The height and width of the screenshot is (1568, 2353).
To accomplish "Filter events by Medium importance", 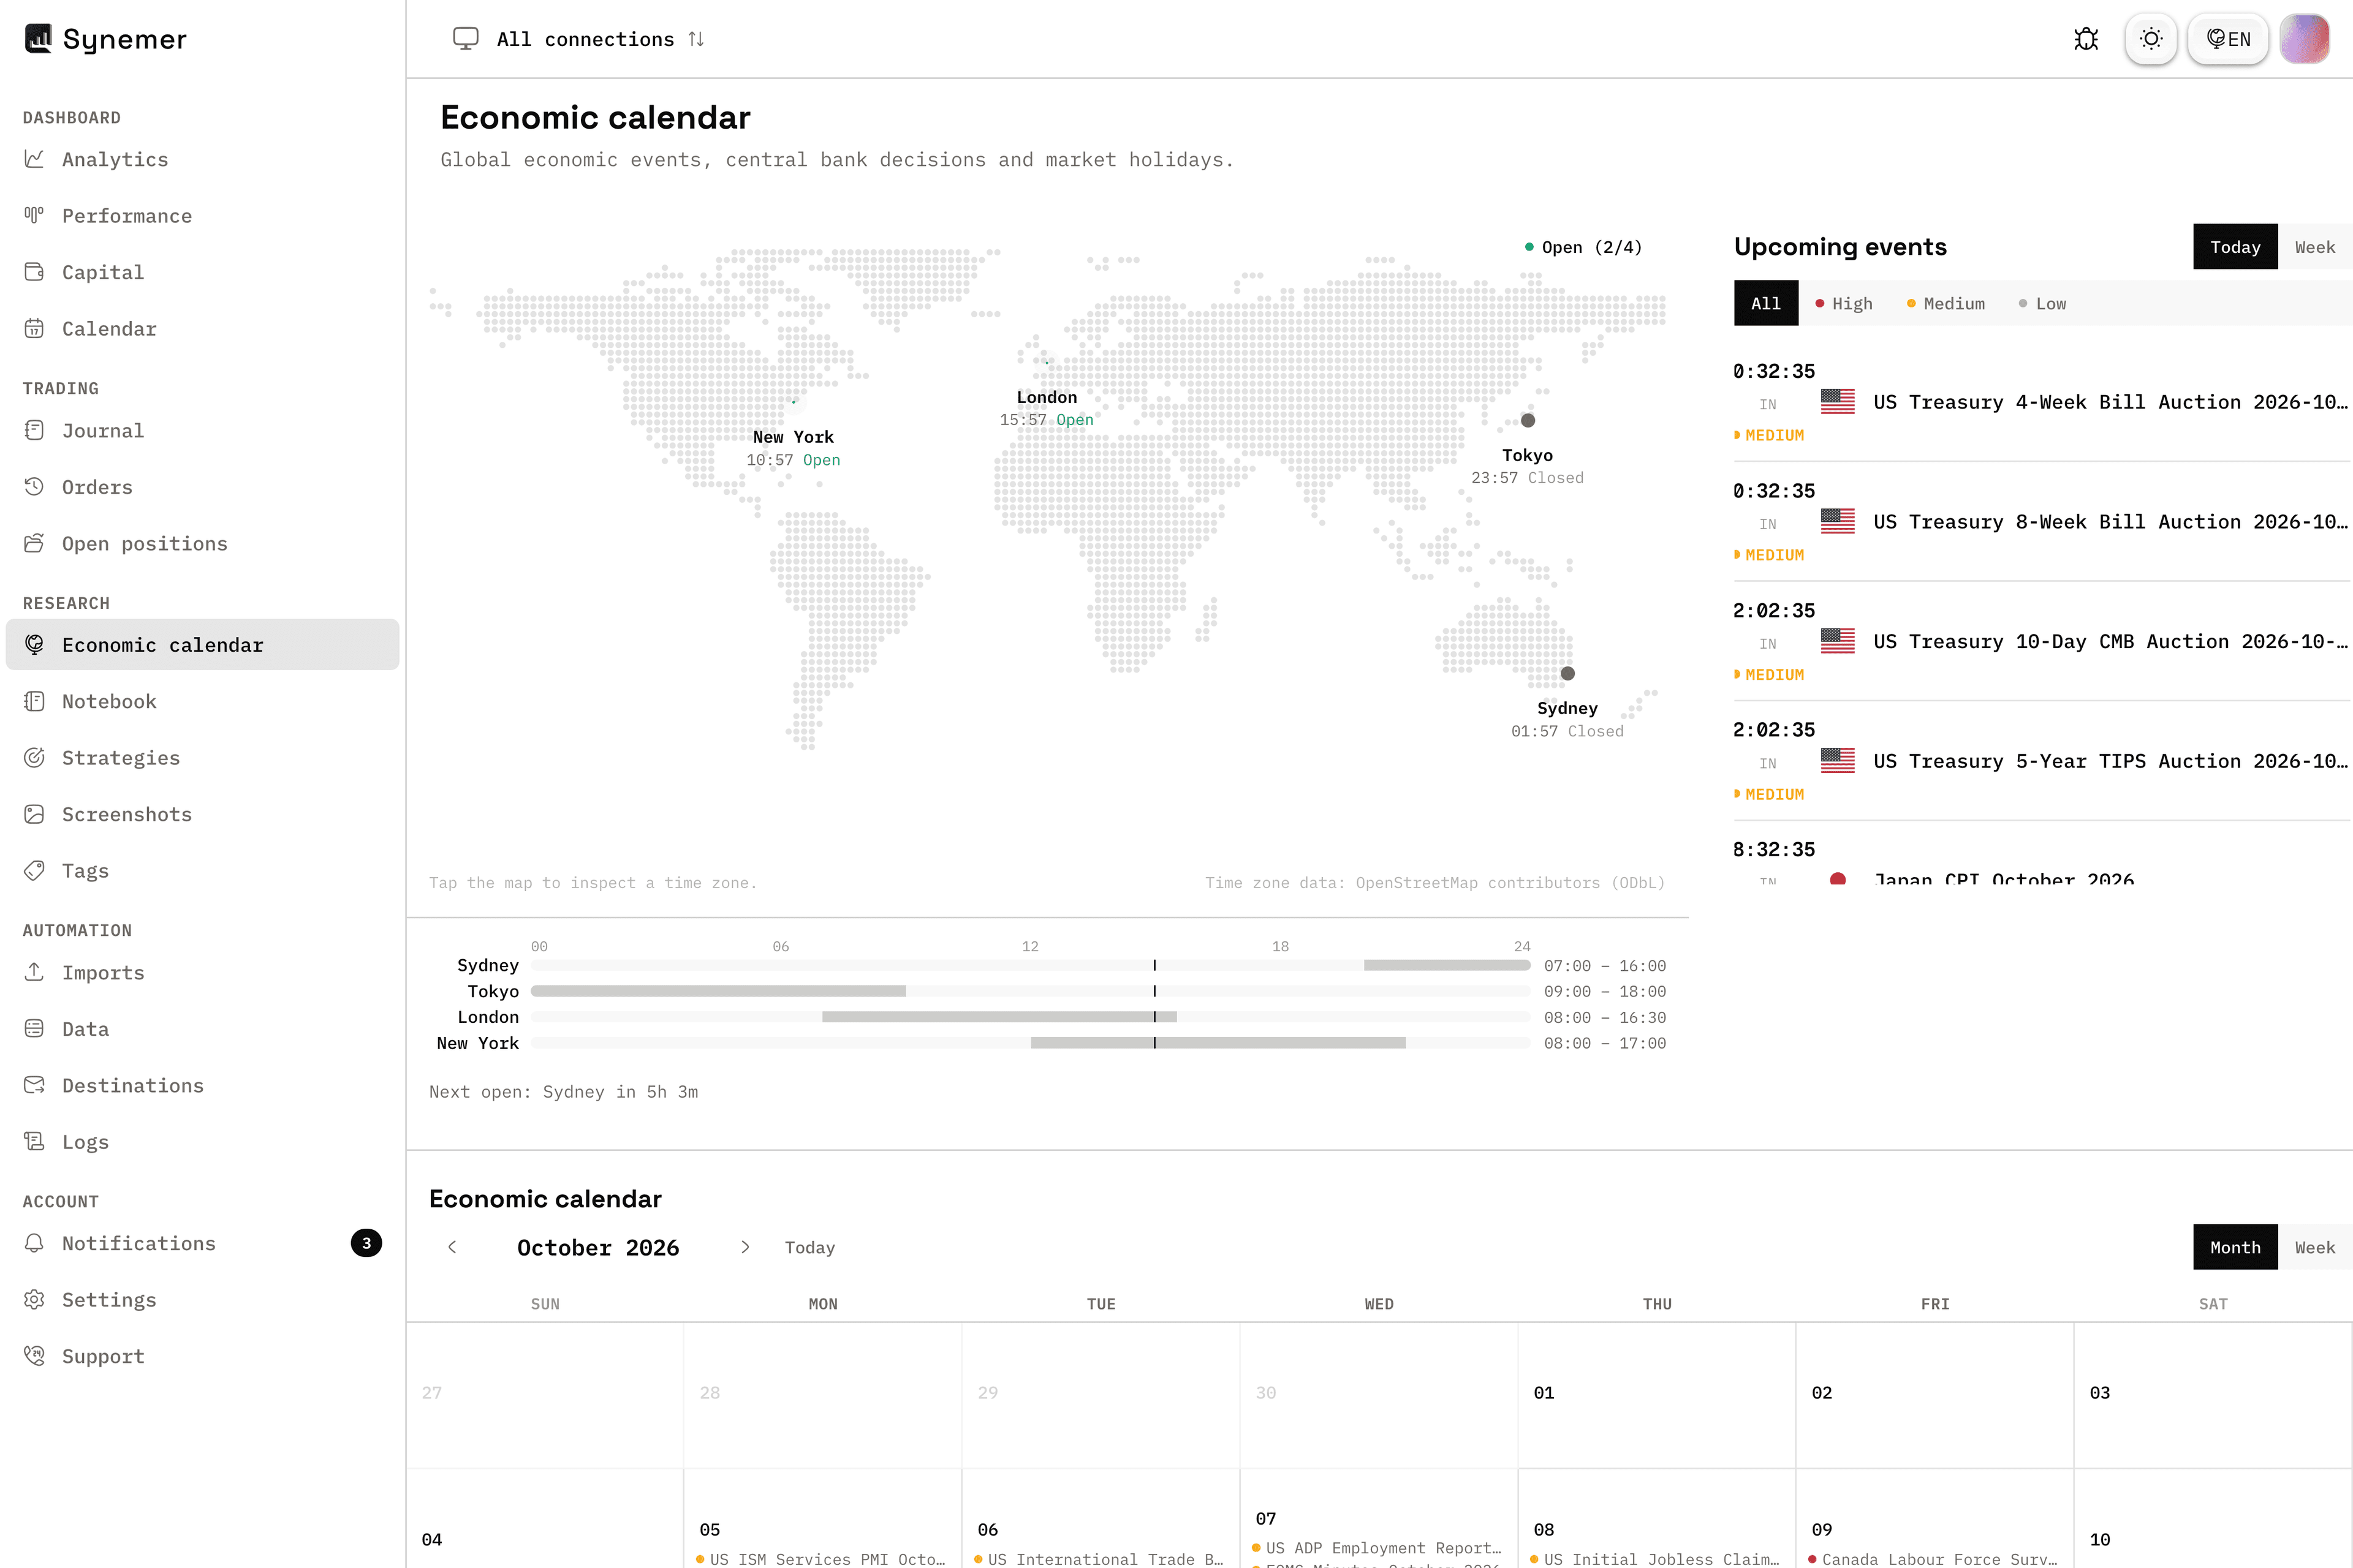I will click(x=1946, y=303).
